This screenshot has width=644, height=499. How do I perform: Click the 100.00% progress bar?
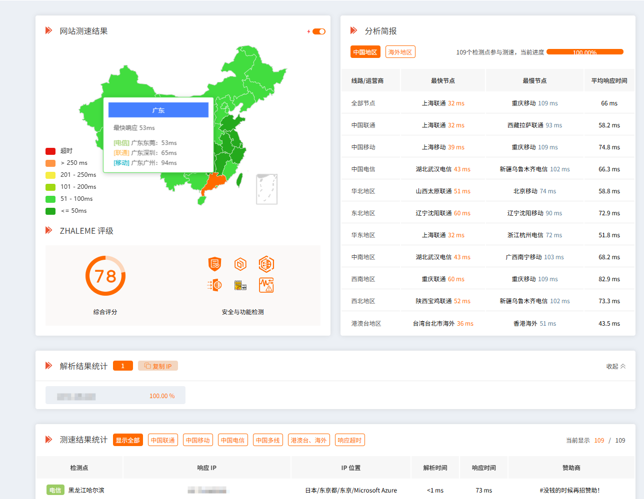point(585,51)
